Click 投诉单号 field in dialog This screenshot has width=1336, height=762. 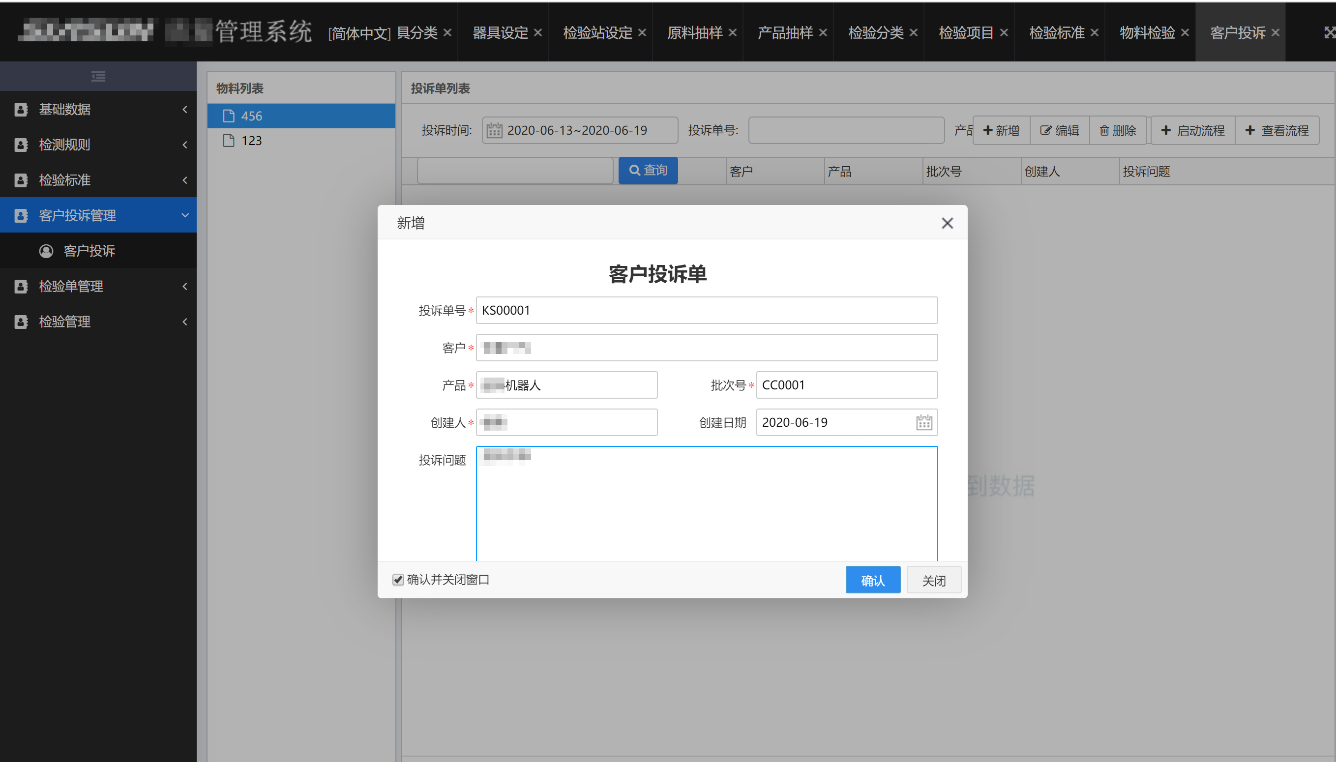point(707,310)
